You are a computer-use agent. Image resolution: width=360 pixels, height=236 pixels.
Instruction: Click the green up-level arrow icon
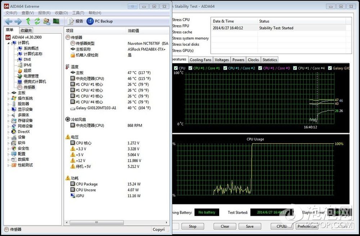pyautogui.click(x=28, y=21)
